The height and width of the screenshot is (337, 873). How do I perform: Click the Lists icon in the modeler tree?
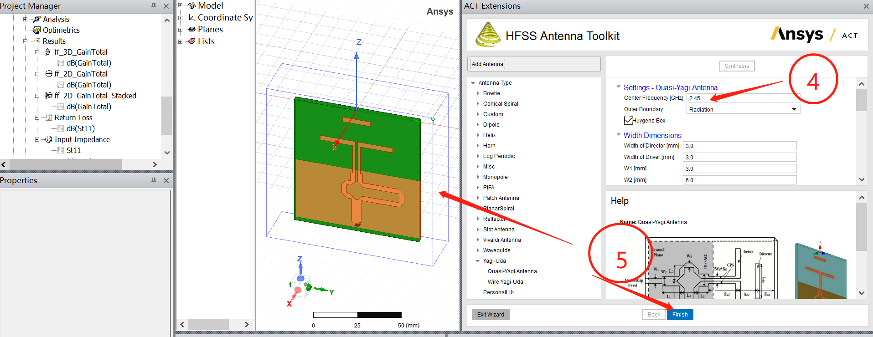(192, 41)
